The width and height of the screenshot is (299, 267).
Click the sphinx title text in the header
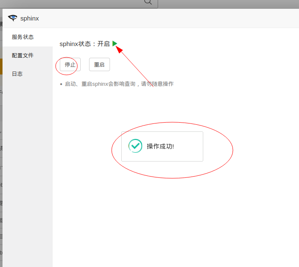tap(30, 18)
